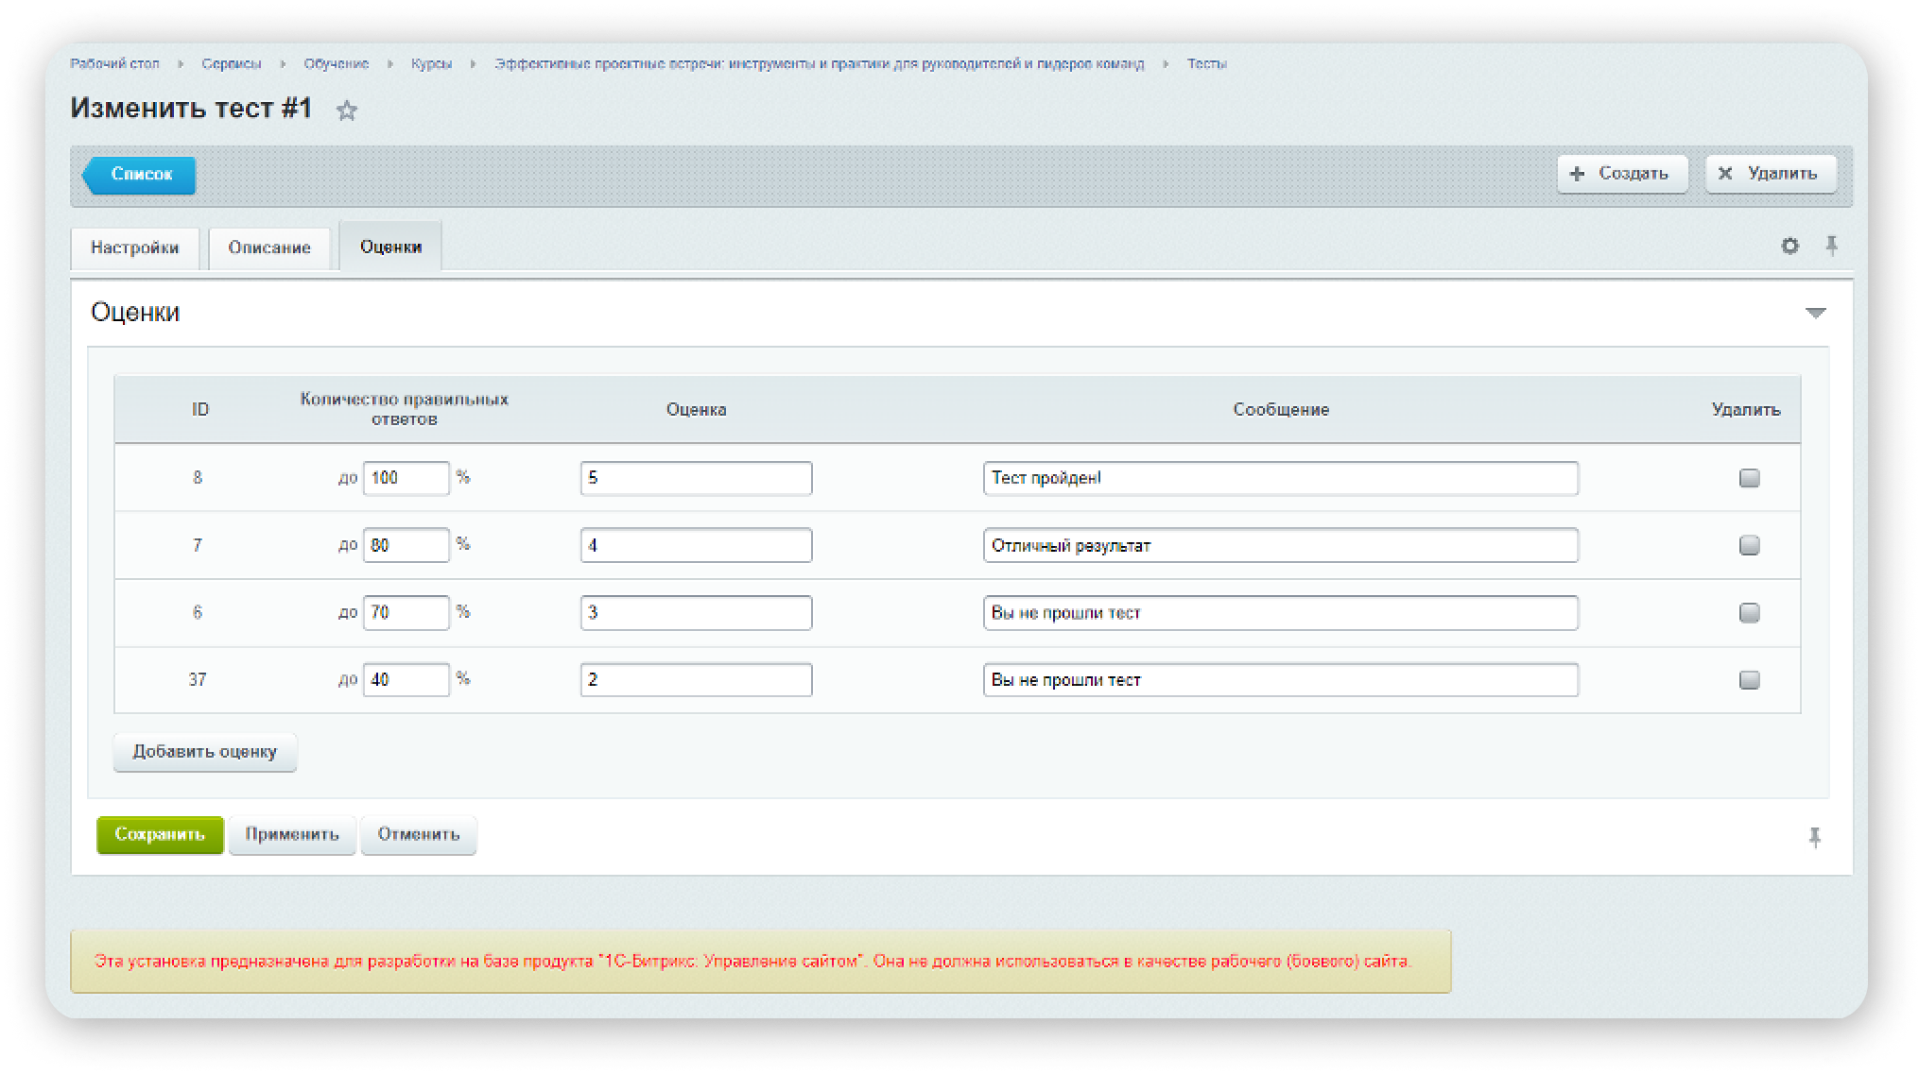Open Курсы breadcrumb link
This screenshot has height=1075, width=1919.
[x=431, y=64]
